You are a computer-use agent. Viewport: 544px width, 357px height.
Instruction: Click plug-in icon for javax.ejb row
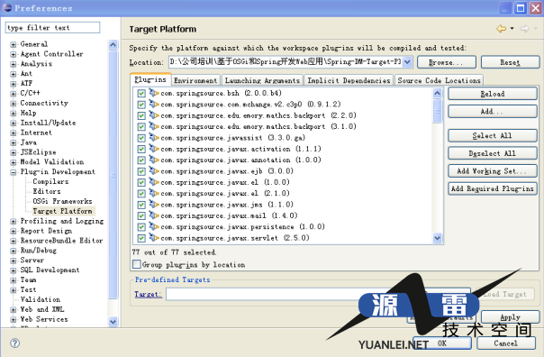pos(154,170)
